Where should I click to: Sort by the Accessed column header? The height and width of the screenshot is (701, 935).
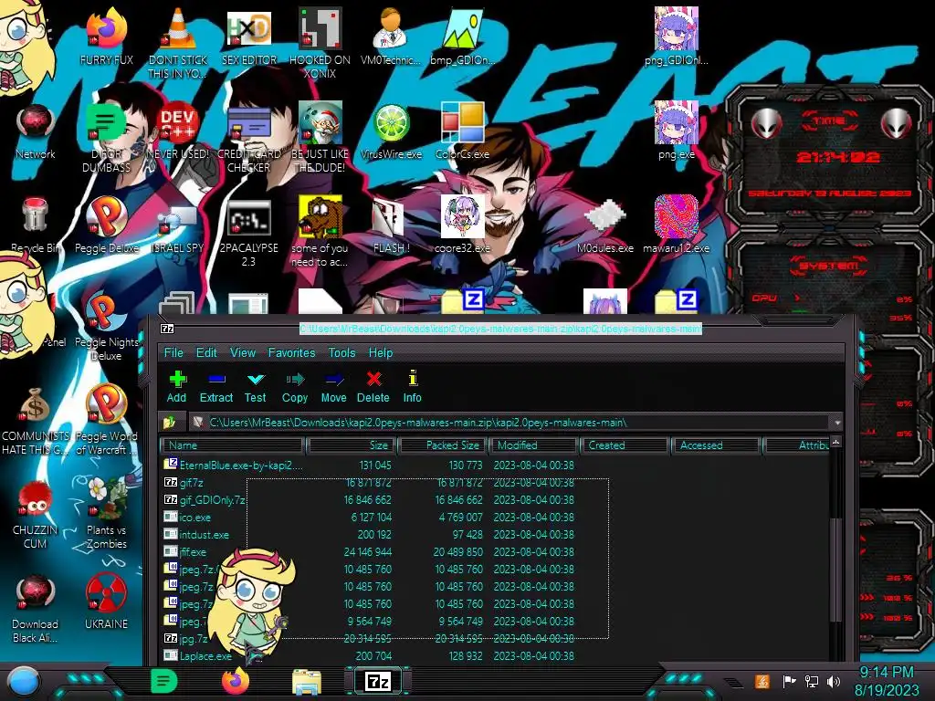[716, 445]
